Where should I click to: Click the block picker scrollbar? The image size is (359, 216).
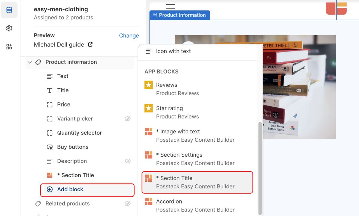point(259,167)
